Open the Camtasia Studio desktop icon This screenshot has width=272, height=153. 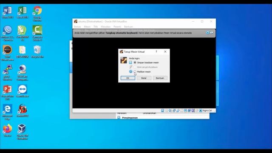click(x=37, y=33)
